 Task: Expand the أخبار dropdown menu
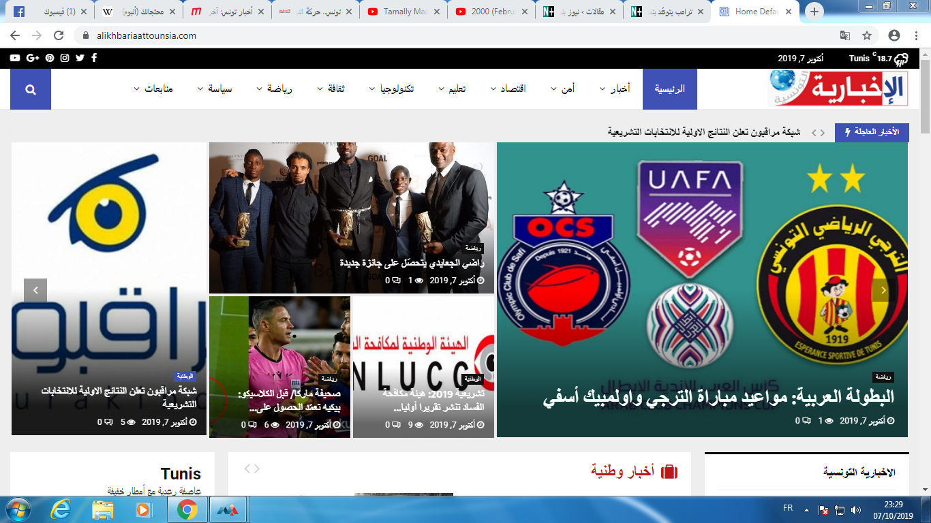(614, 89)
